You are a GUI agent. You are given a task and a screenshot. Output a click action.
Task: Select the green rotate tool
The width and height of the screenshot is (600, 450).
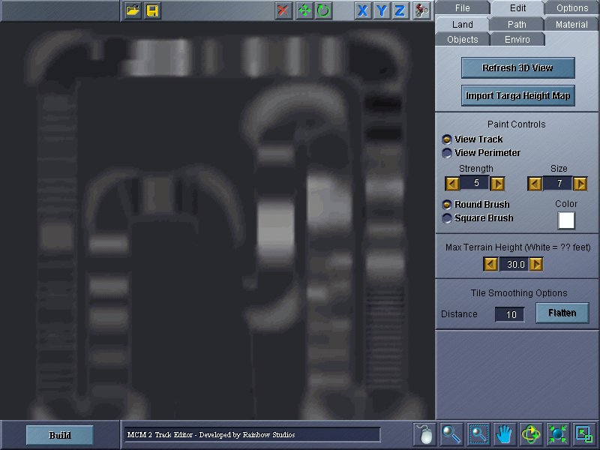[x=323, y=10]
